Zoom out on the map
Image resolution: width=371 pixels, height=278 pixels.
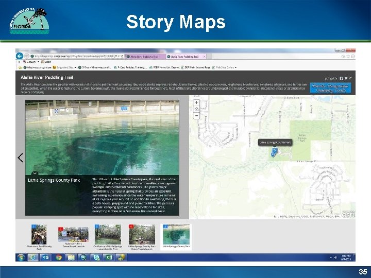point(196,116)
